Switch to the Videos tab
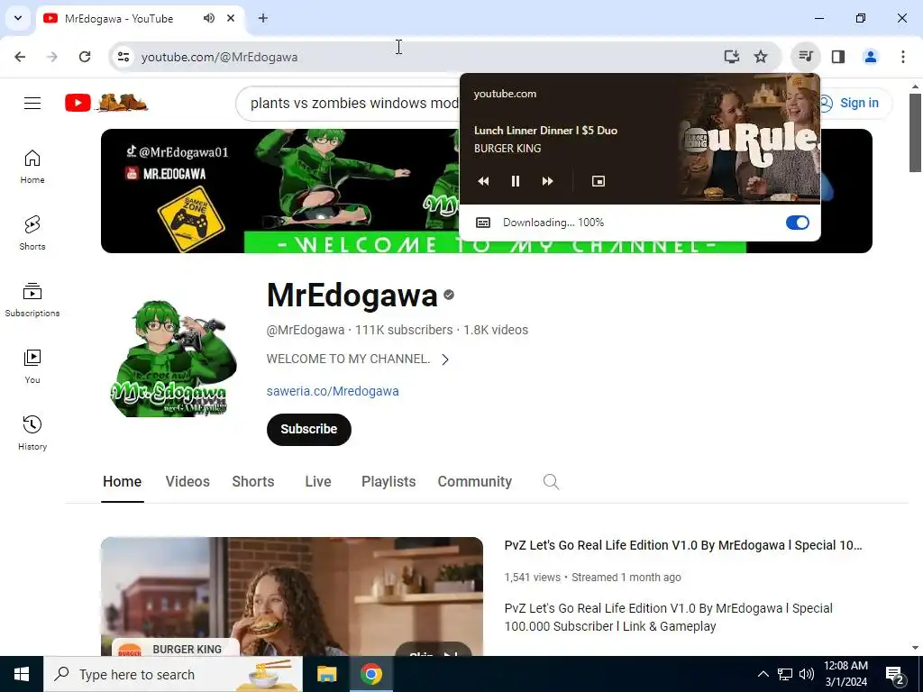 point(187,482)
